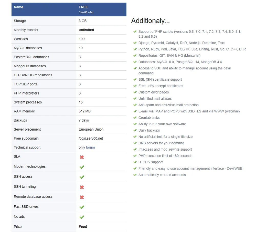
Task: Select the MySQL databases row label
Action: pyautogui.click(x=28, y=48)
